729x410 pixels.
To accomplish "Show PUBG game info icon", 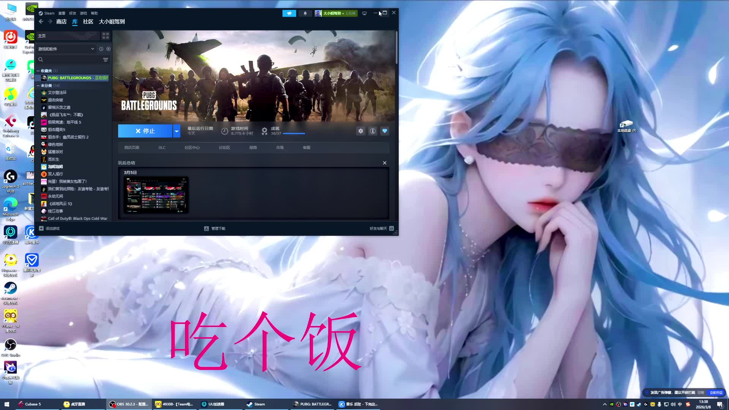I will (x=372, y=131).
